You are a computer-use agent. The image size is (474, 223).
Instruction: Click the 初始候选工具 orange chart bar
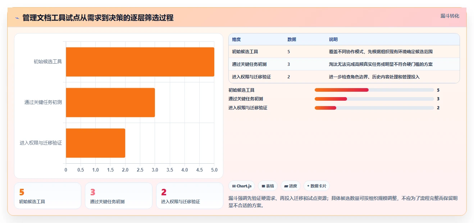coord(140,62)
